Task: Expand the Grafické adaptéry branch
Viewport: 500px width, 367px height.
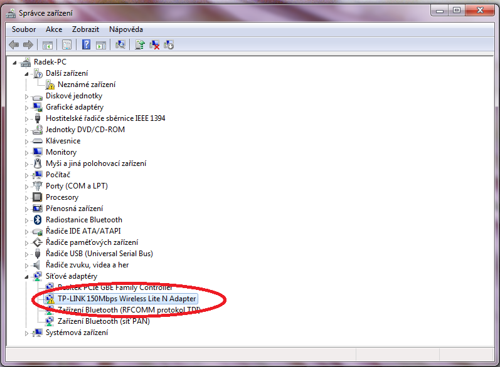Action: [x=26, y=108]
